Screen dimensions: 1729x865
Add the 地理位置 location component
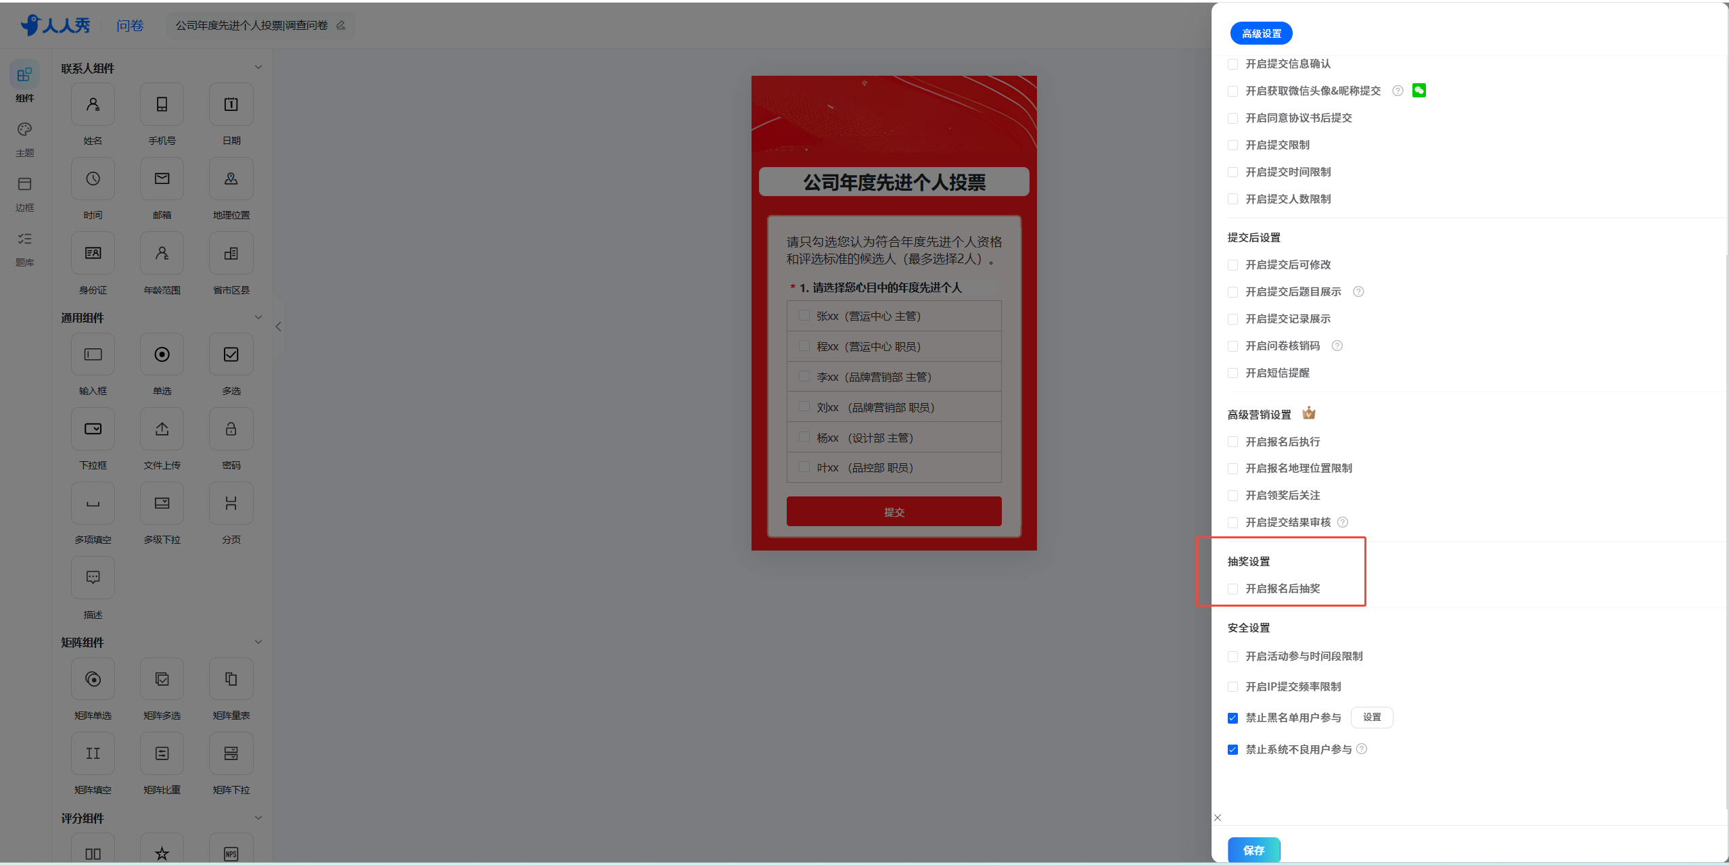click(231, 179)
